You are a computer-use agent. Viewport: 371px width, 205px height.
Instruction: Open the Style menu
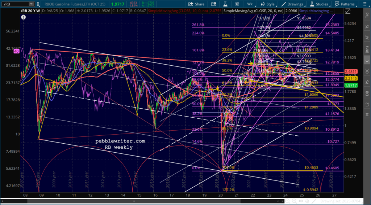(268, 4)
